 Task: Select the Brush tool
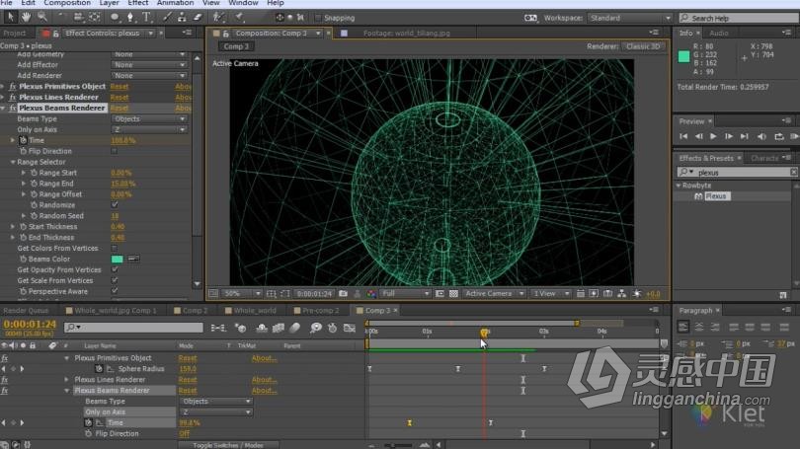pyautogui.click(x=167, y=17)
